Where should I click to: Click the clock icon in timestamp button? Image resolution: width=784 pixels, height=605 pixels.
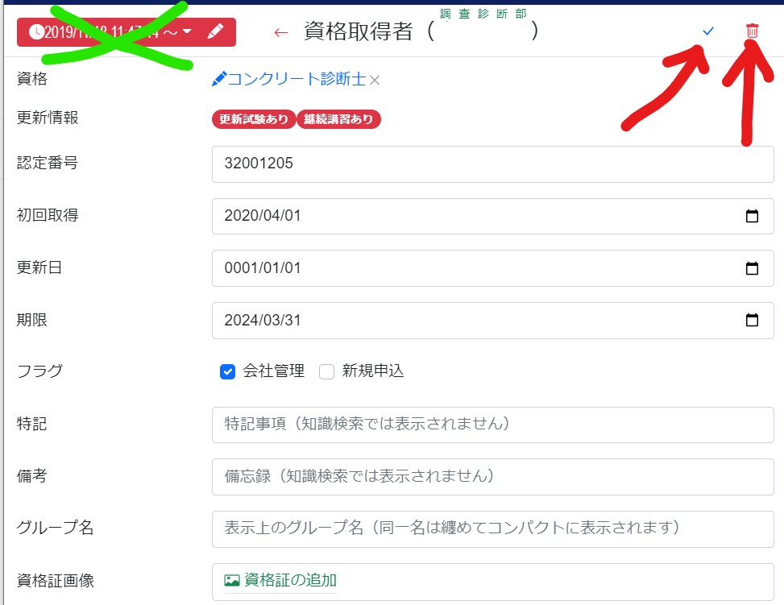[36, 32]
